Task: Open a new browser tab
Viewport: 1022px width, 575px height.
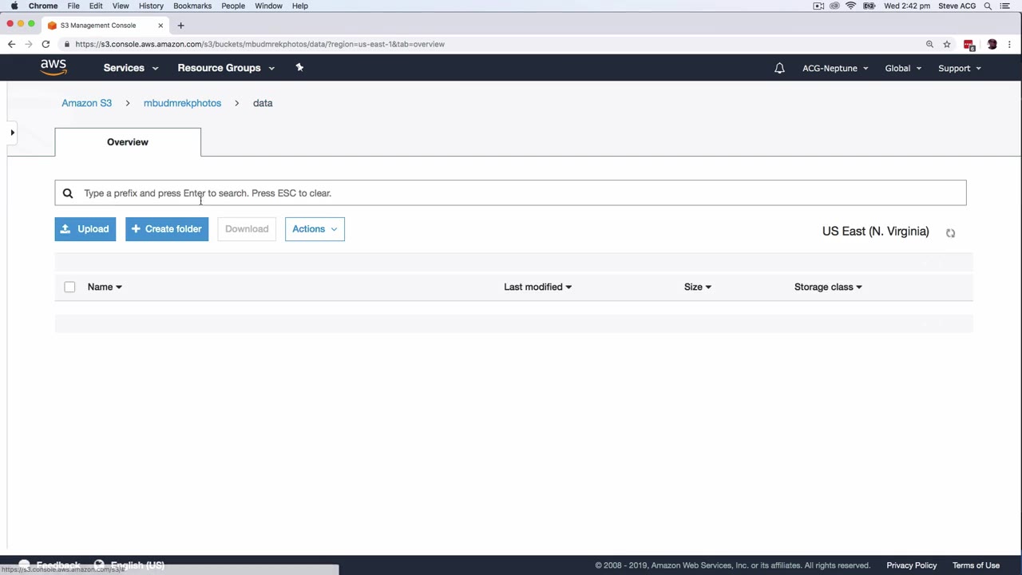Action: pos(180,26)
